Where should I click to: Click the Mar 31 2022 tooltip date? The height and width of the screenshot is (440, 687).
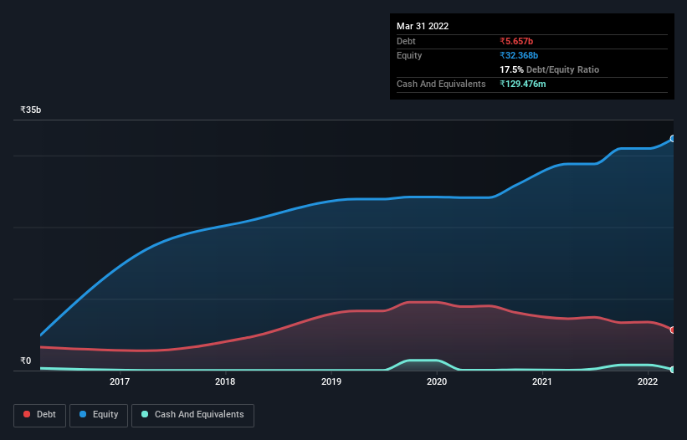pyautogui.click(x=423, y=26)
